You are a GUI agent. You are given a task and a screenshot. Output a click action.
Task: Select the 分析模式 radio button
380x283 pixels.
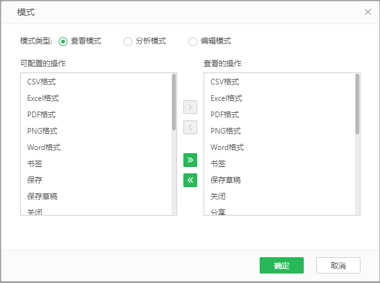[128, 42]
